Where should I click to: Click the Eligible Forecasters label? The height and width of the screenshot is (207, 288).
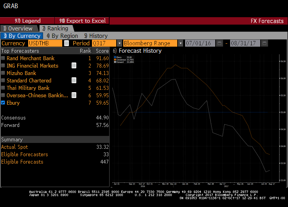24,154
